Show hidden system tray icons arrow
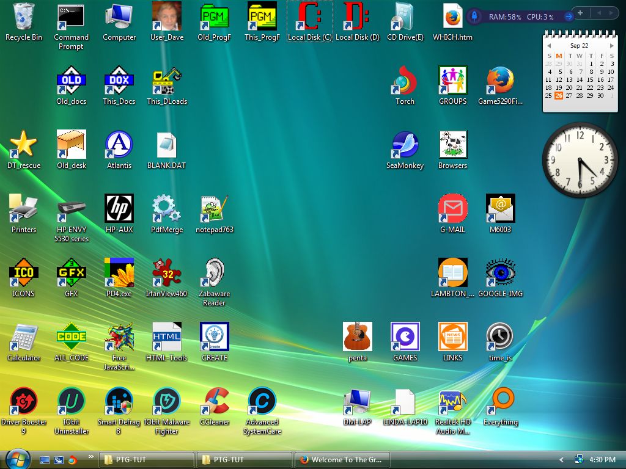The image size is (626, 469). [x=561, y=460]
